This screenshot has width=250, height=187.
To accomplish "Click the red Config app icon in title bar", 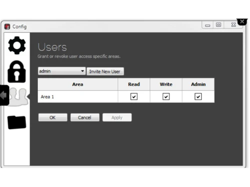I will tap(7, 26).
